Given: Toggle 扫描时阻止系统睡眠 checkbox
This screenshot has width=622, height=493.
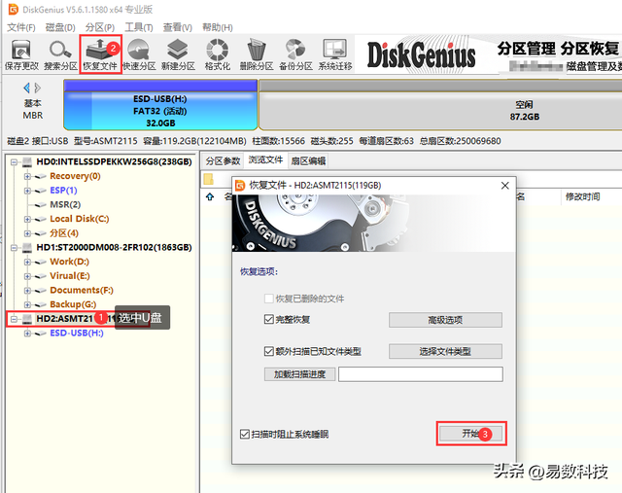Looking at the screenshot, I should click(244, 434).
